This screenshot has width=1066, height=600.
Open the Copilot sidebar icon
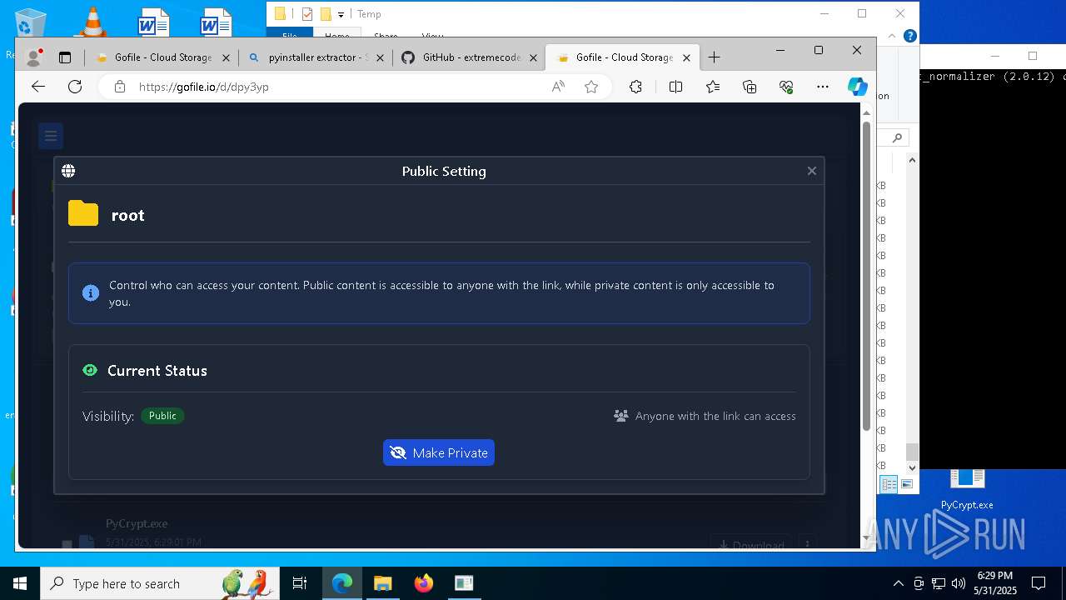tap(858, 87)
